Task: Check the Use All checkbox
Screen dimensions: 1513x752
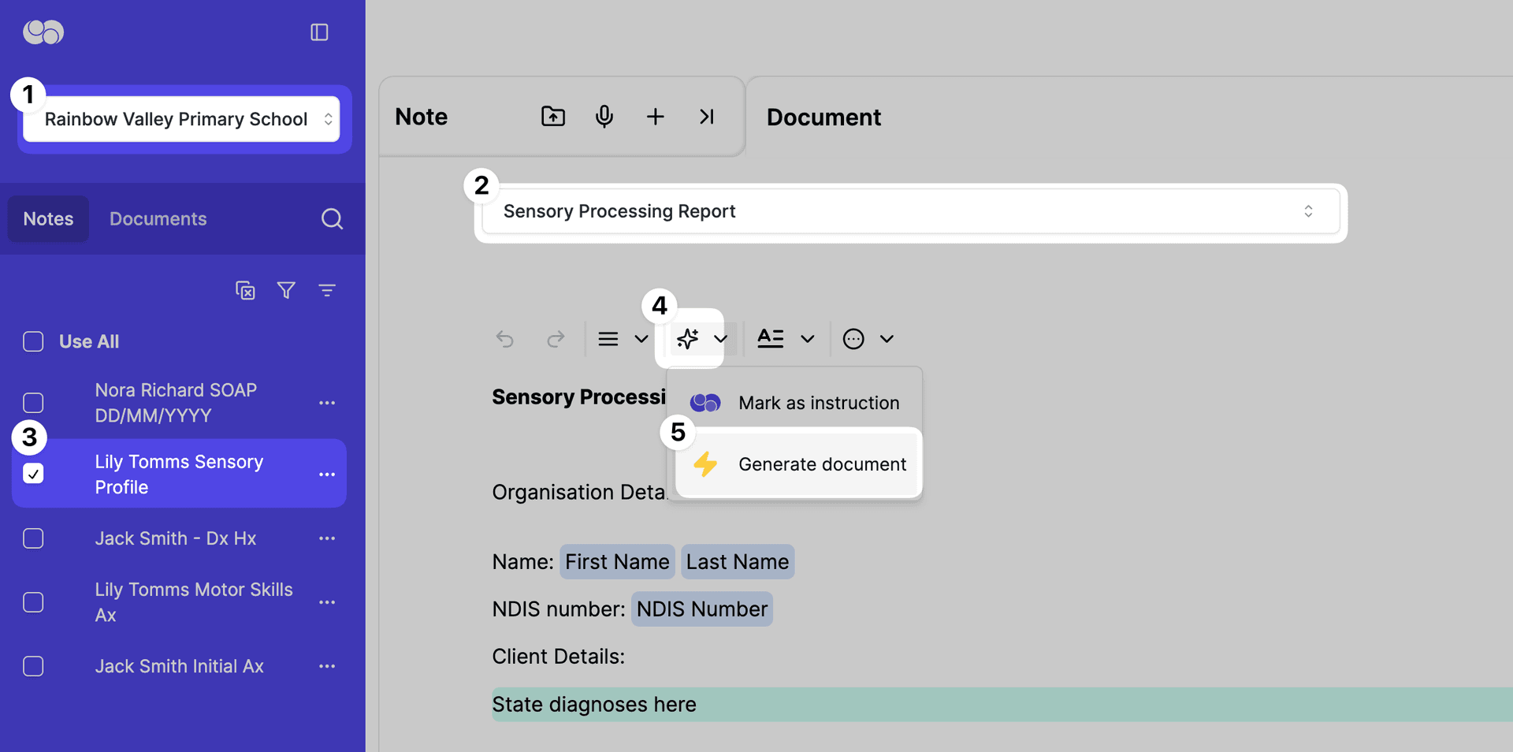Action: pos(33,341)
